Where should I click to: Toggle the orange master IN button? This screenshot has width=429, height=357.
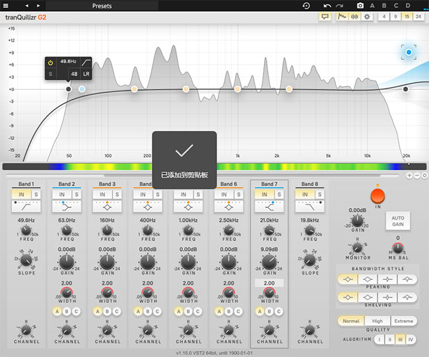(378, 196)
